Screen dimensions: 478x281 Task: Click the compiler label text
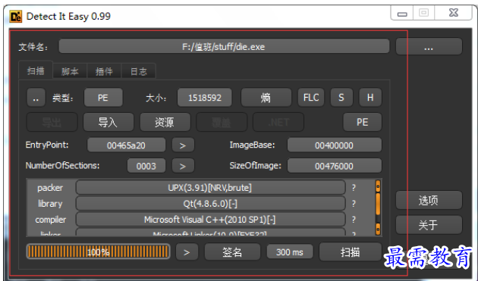pyautogui.click(x=50, y=220)
